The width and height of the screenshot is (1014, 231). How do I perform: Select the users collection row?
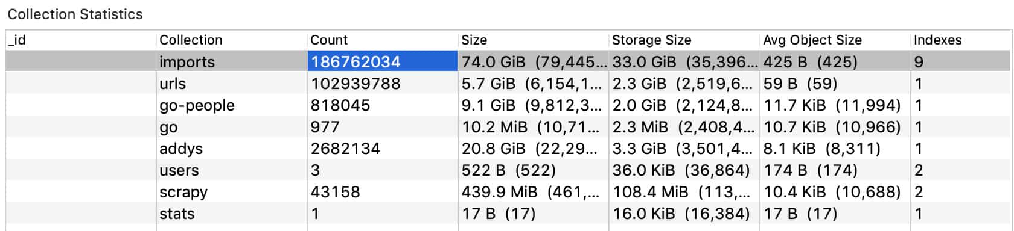508,170
